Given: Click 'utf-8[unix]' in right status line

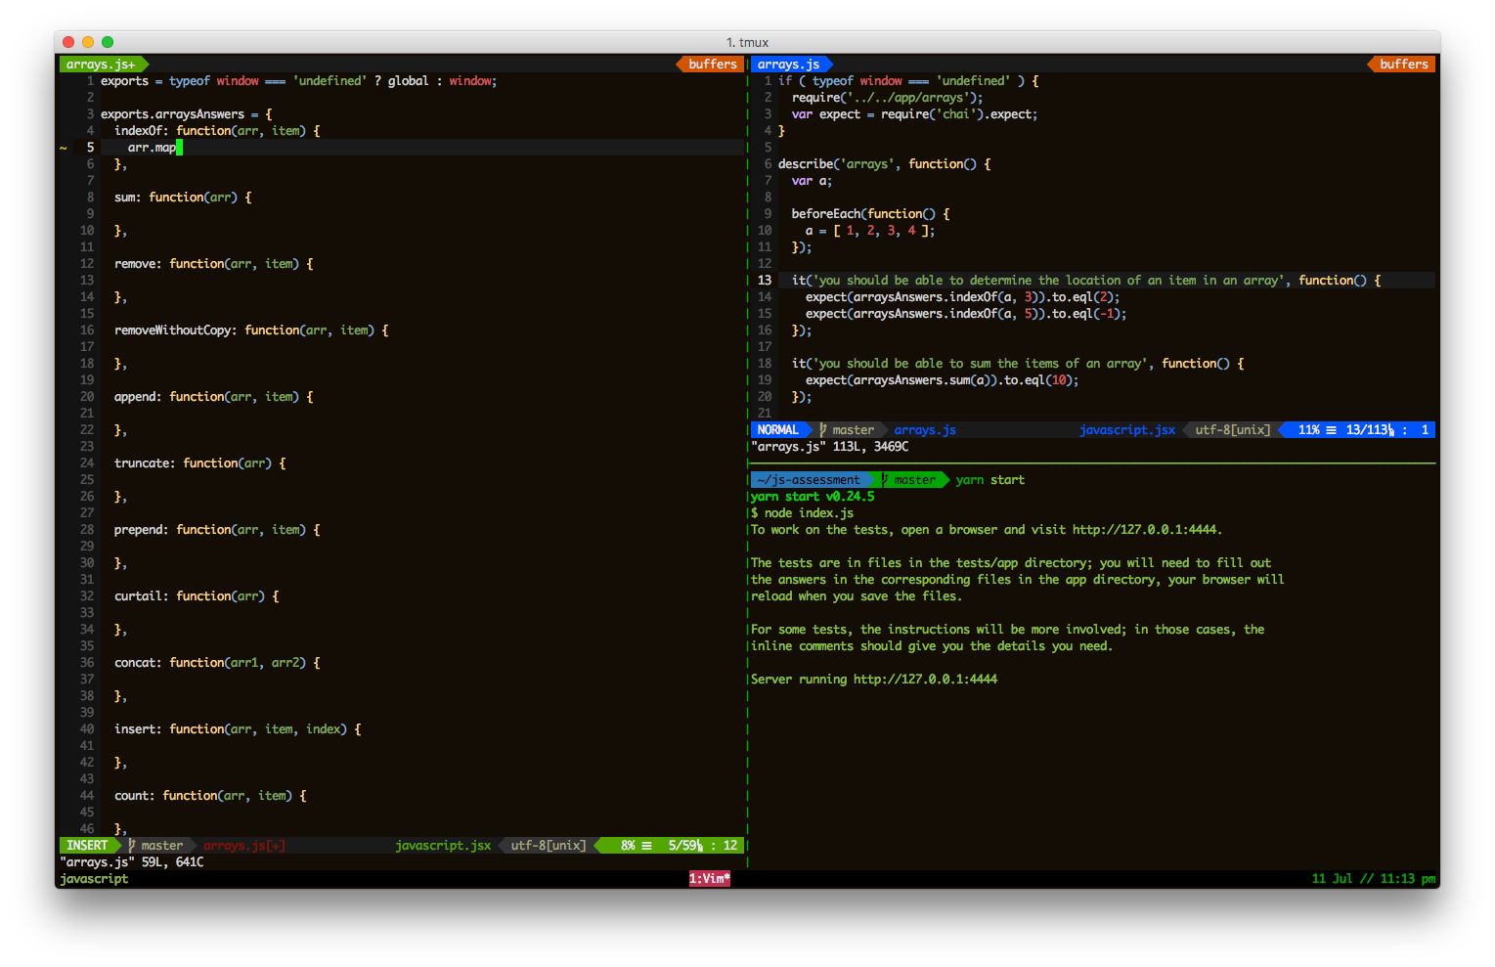Looking at the screenshot, I should click(1233, 430).
